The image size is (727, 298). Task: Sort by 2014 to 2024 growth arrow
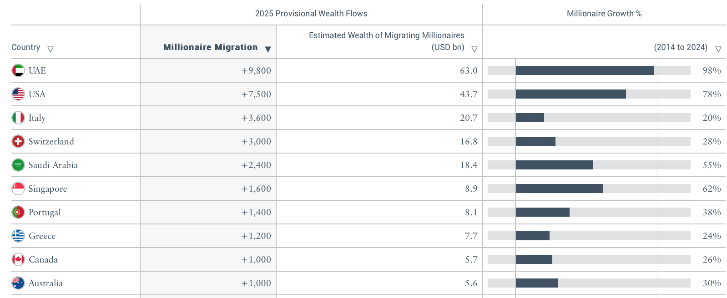pos(718,49)
